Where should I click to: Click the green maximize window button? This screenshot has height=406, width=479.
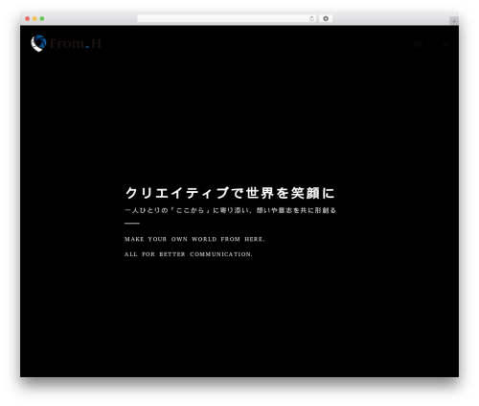pyautogui.click(x=42, y=18)
